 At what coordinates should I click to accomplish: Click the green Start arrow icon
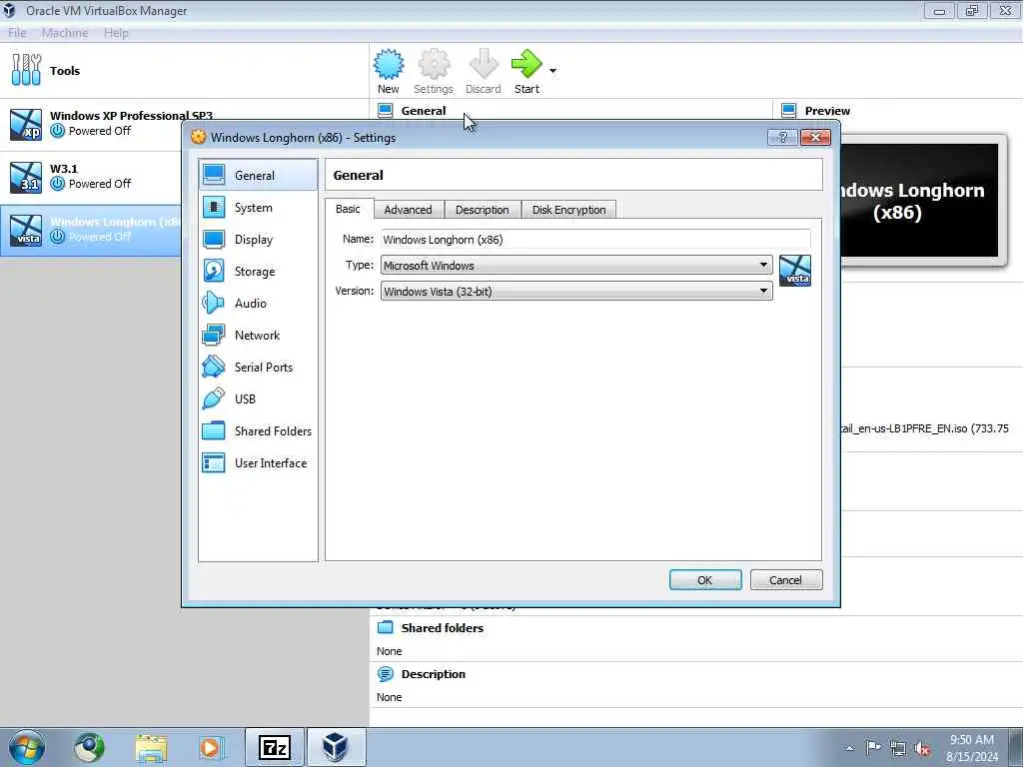[526, 64]
